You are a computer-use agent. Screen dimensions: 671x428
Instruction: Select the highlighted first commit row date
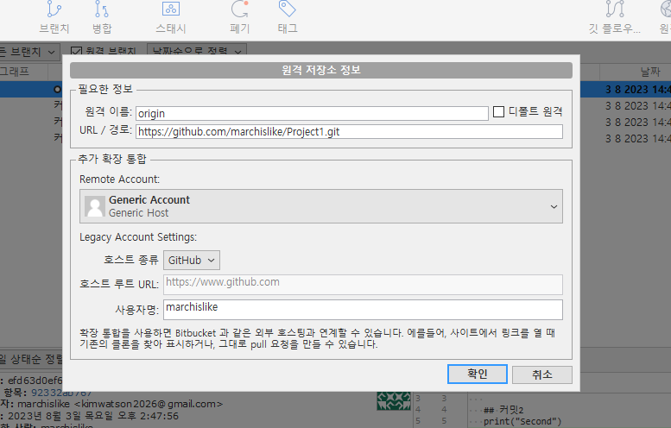pyautogui.click(x=637, y=90)
